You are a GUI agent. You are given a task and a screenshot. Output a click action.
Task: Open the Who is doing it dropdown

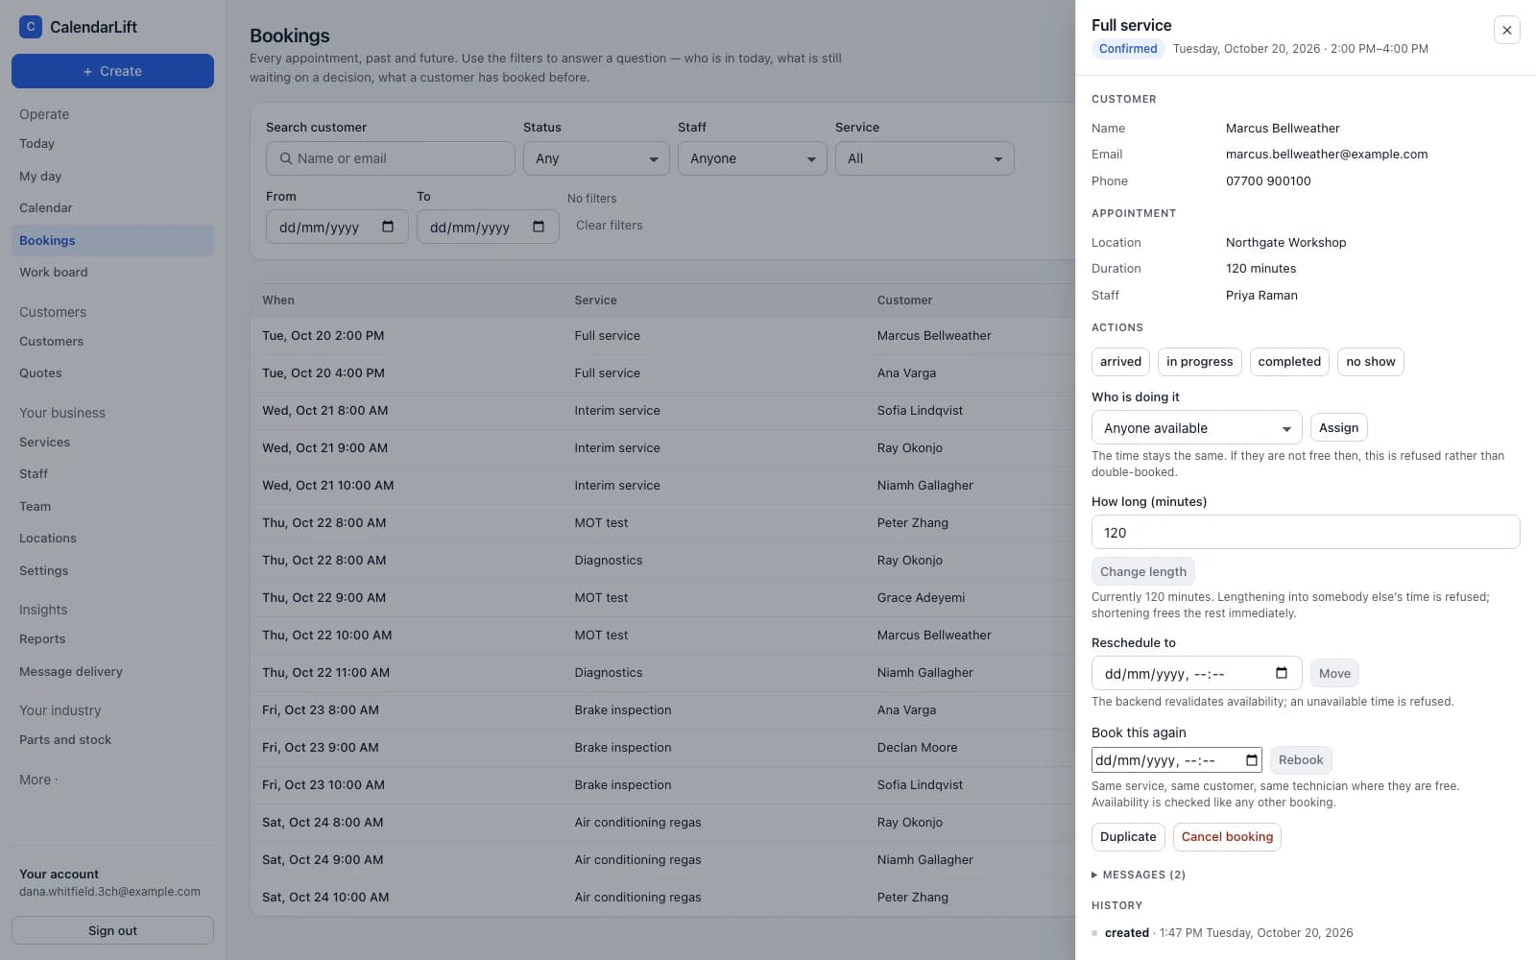(x=1196, y=427)
